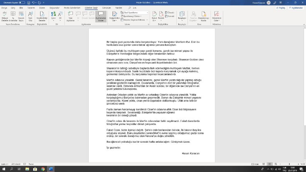The height and width of the screenshot is (172, 306).
Task: Open the Dil language button
Action: (60, 16)
